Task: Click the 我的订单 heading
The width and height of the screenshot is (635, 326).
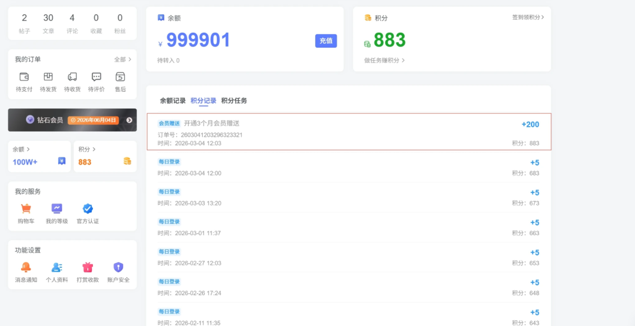Action: tap(28, 59)
